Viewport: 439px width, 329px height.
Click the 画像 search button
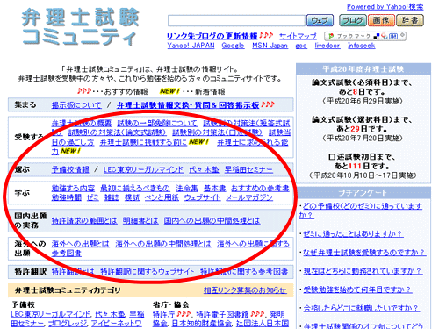coord(381,20)
